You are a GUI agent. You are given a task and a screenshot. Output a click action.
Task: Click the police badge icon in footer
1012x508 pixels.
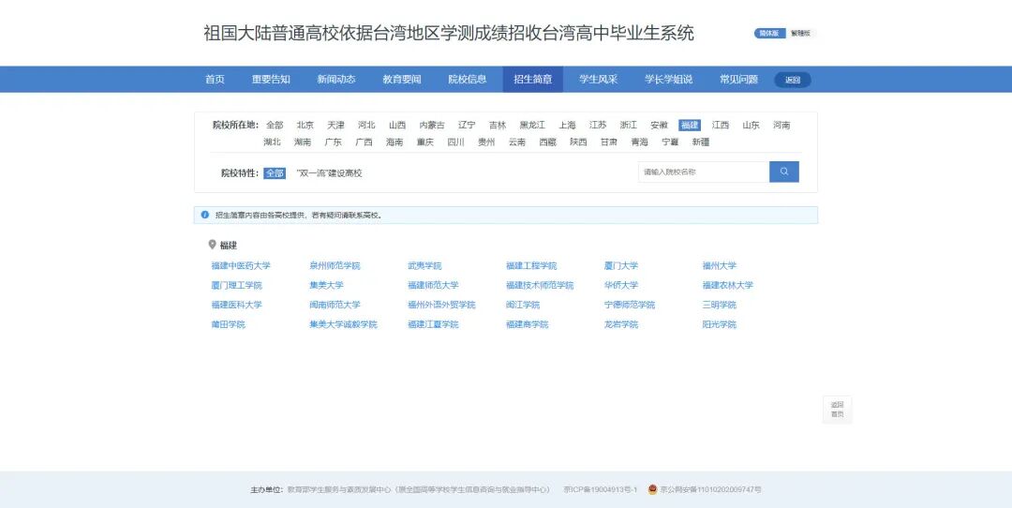(x=652, y=489)
